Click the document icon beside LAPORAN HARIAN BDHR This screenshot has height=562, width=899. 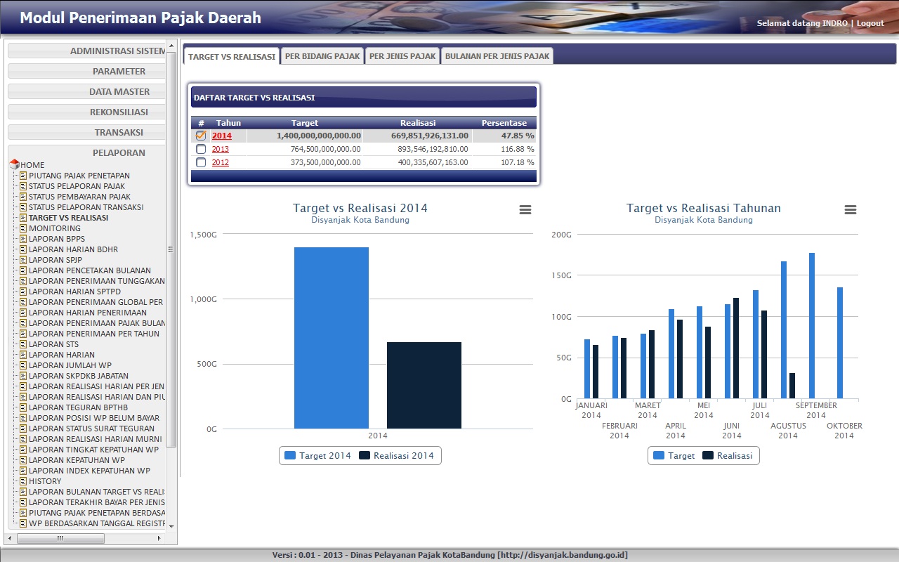23,249
